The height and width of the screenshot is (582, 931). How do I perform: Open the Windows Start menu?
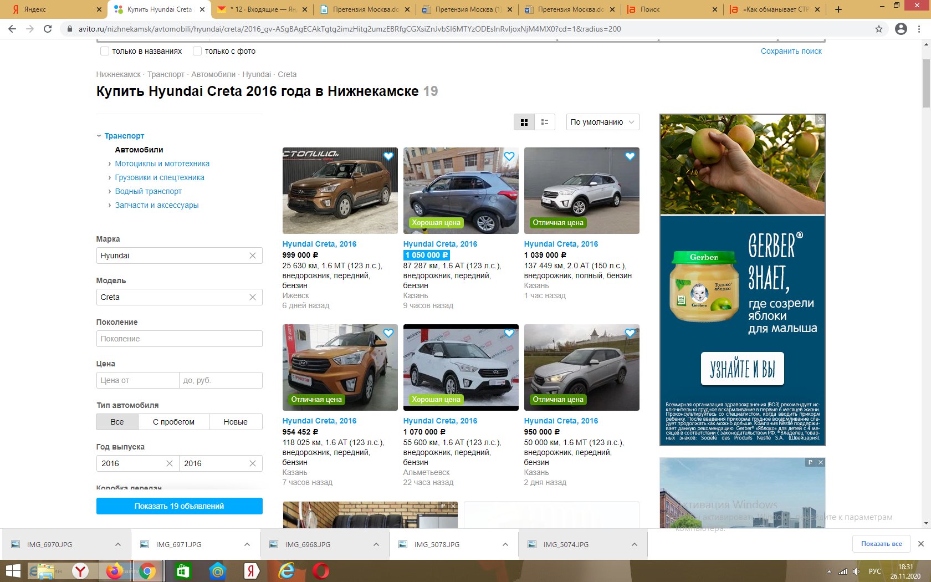coord(13,571)
